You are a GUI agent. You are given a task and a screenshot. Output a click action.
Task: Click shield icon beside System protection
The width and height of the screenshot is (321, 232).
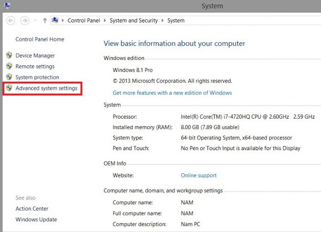[9, 77]
